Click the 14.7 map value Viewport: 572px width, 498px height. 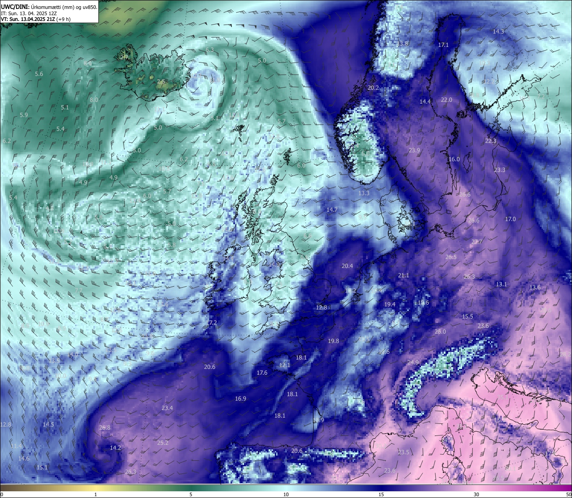pos(332,210)
